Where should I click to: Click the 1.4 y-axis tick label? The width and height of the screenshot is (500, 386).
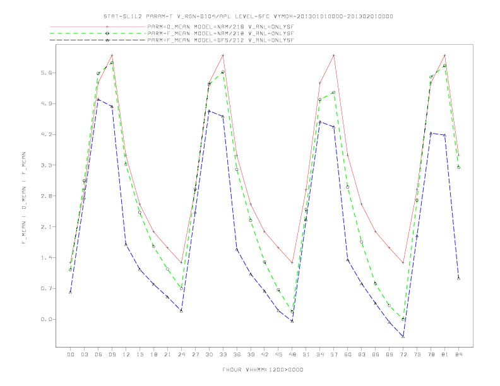(46, 258)
